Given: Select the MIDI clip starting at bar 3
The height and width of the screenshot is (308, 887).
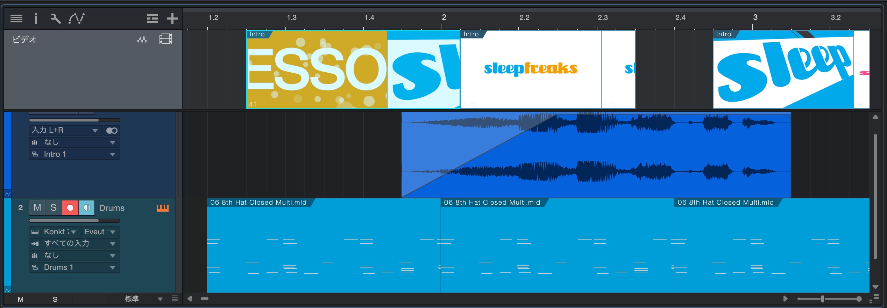Looking at the screenshot, I should 772,245.
